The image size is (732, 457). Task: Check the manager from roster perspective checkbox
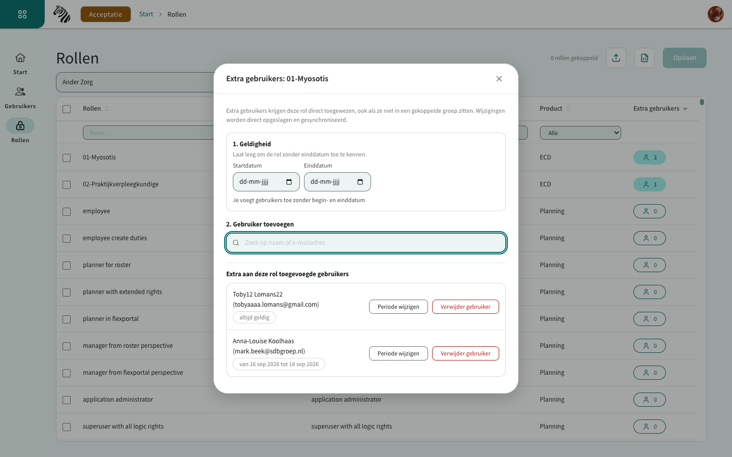click(x=67, y=346)
